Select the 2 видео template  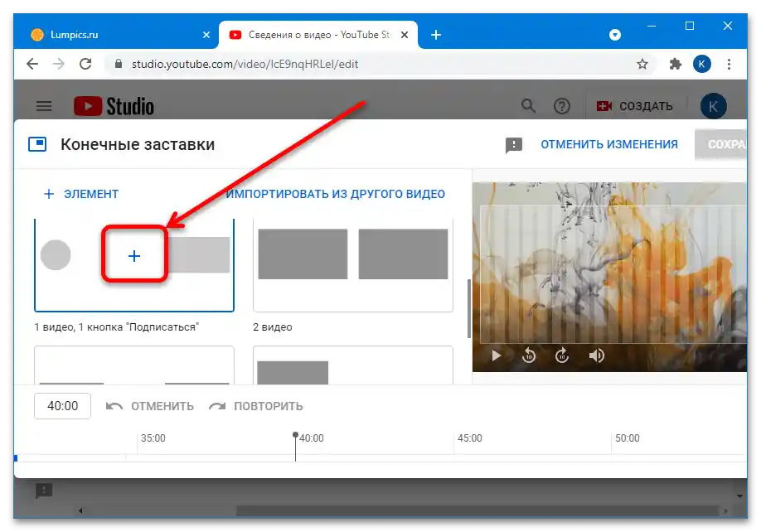[x=353, y=265]
